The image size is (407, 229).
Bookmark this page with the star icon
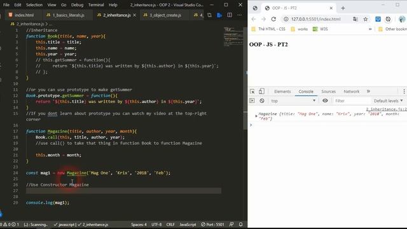point(366,19)
